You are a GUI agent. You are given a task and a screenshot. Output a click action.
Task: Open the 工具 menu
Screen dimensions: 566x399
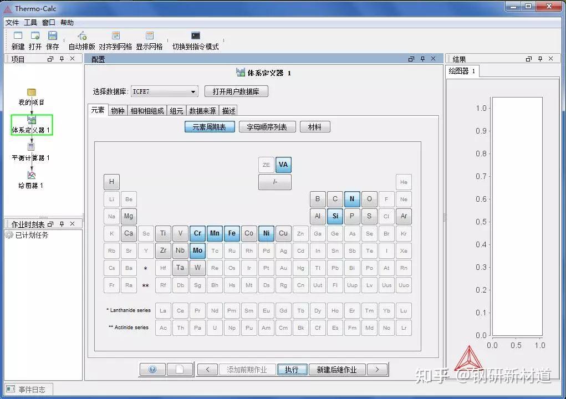click(30, 22)
